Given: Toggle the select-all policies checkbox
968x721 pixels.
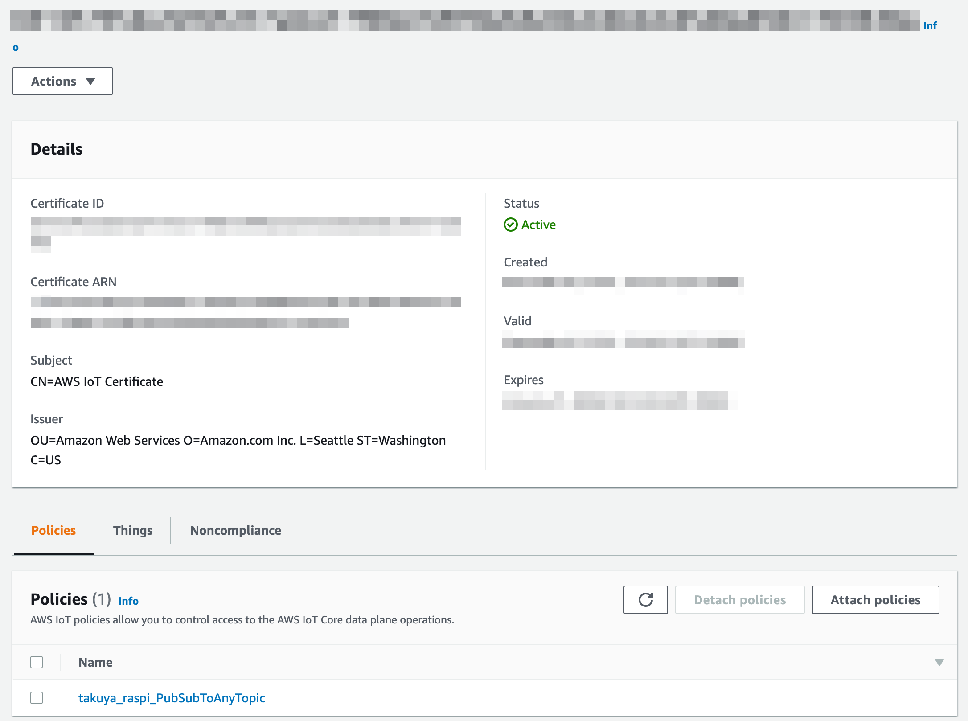Looking at the screenshot, I should point(37,662).
